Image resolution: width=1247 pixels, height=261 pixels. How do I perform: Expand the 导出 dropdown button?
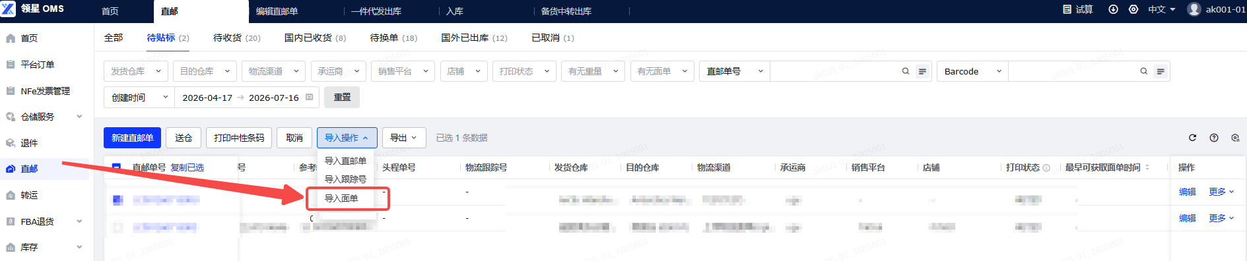[404, 138]
